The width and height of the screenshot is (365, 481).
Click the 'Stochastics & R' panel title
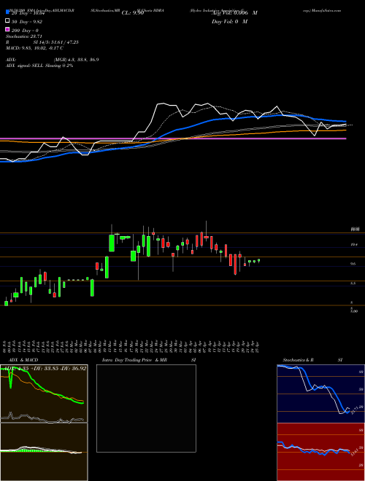299,360
